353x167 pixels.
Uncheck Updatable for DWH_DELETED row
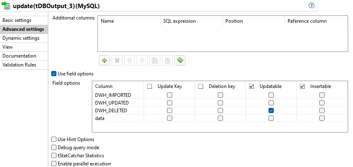coord(271,110)
